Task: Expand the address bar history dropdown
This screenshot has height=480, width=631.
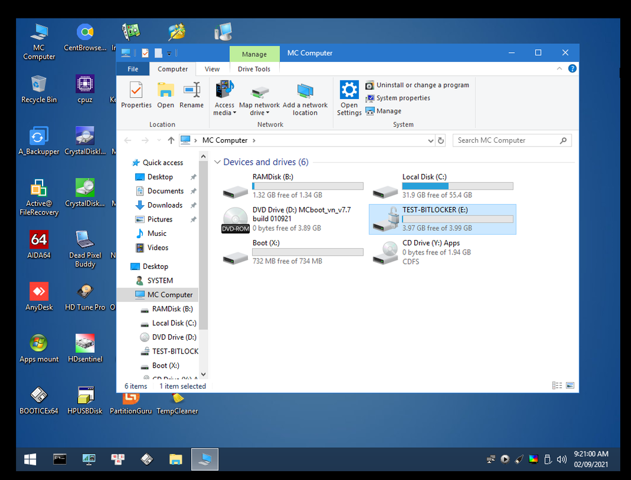Action: (x=430, y=141)
